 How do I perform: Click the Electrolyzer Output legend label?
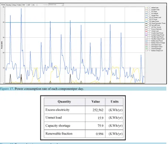coord(157,47)
